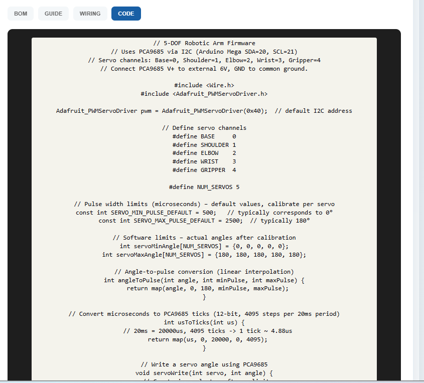Screen dimensions: 424x383
Task: Click the 'int angleToPulse(...)' function header
Action: [204, 280]
